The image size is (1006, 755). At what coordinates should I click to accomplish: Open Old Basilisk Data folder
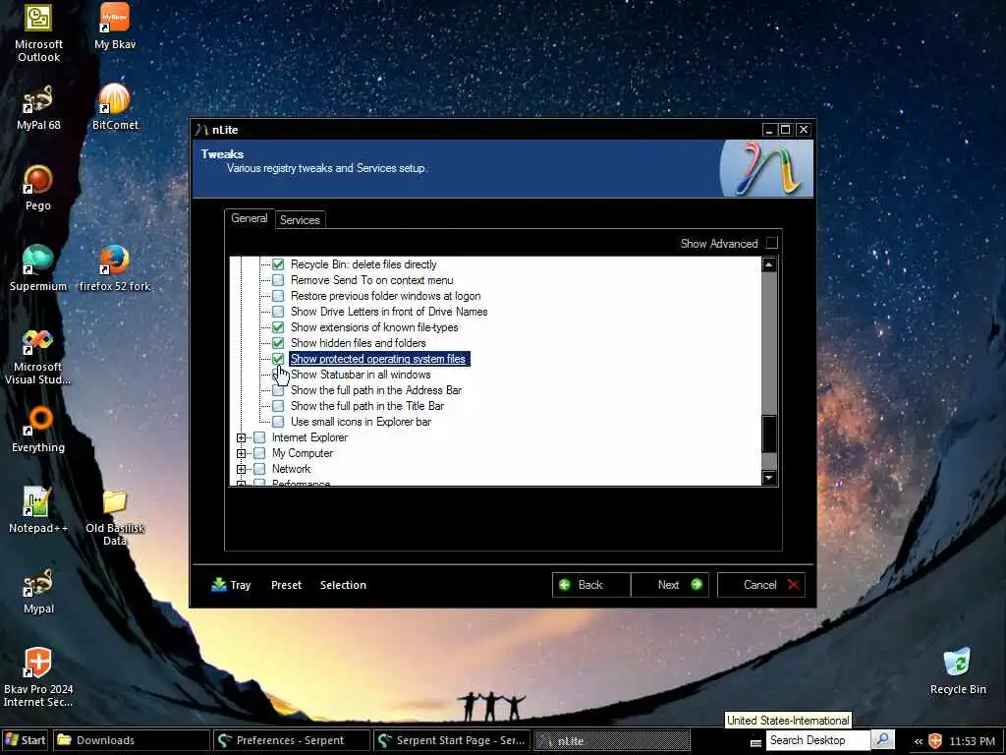click(x=115, y=517)
